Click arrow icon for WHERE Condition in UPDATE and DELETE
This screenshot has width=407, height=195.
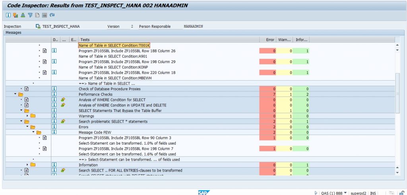tap(63, 105)
